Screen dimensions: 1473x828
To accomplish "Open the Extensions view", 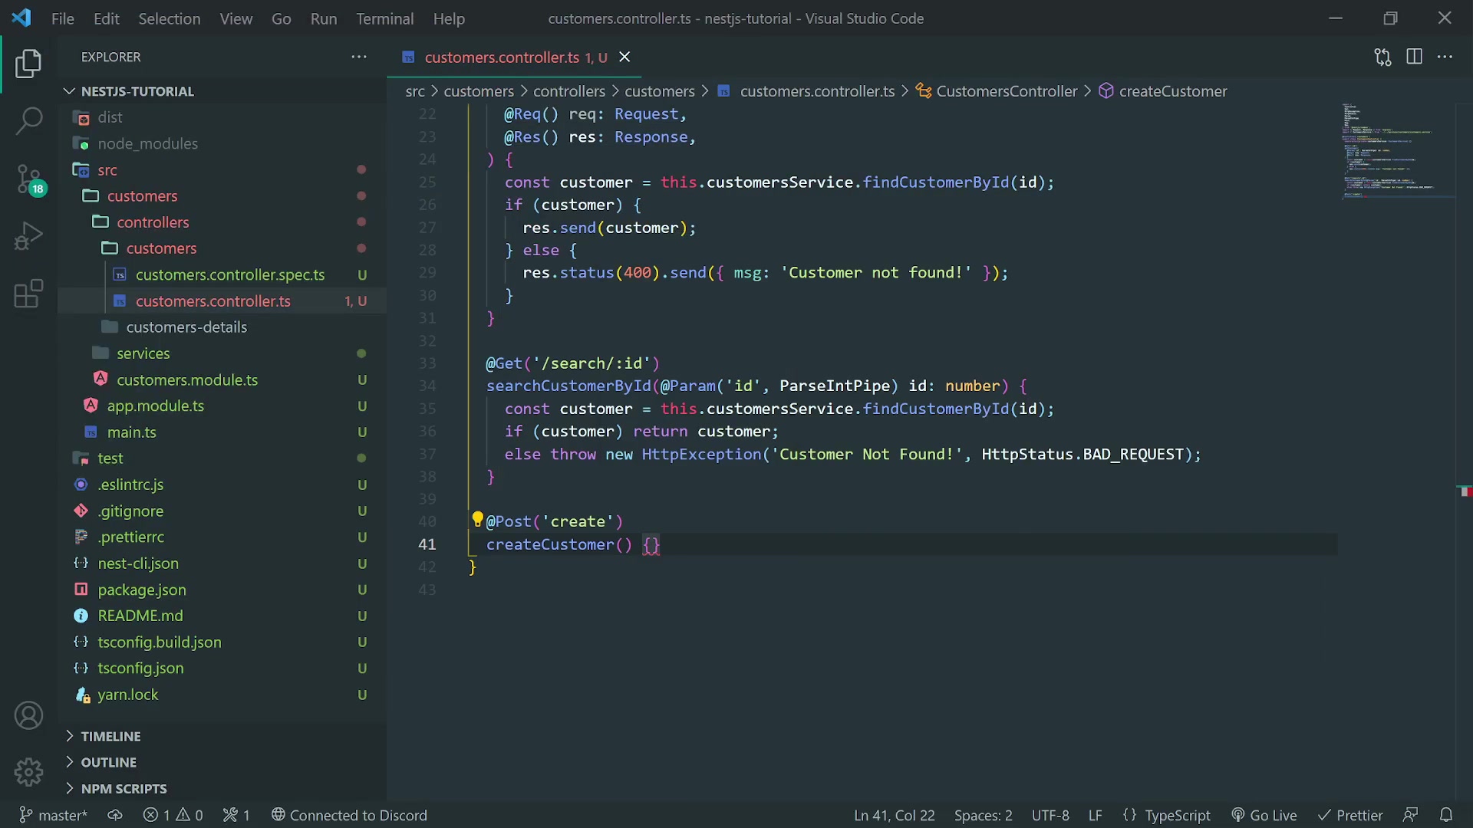I will click(28, 293).
